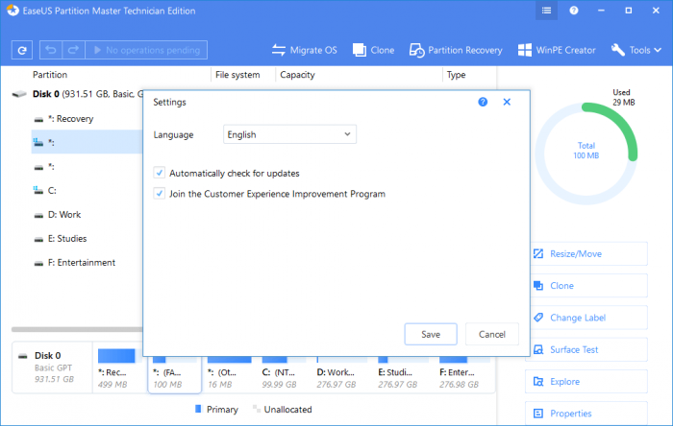Explore the selected partition
Viewport: 673px width, 426px height.
click(586, 382)
